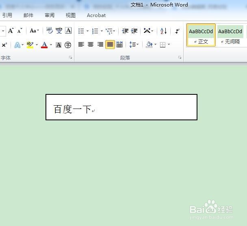Toggle superscript x² formatting
Viewport: 247px width, 226px height.
pos(4,45)
